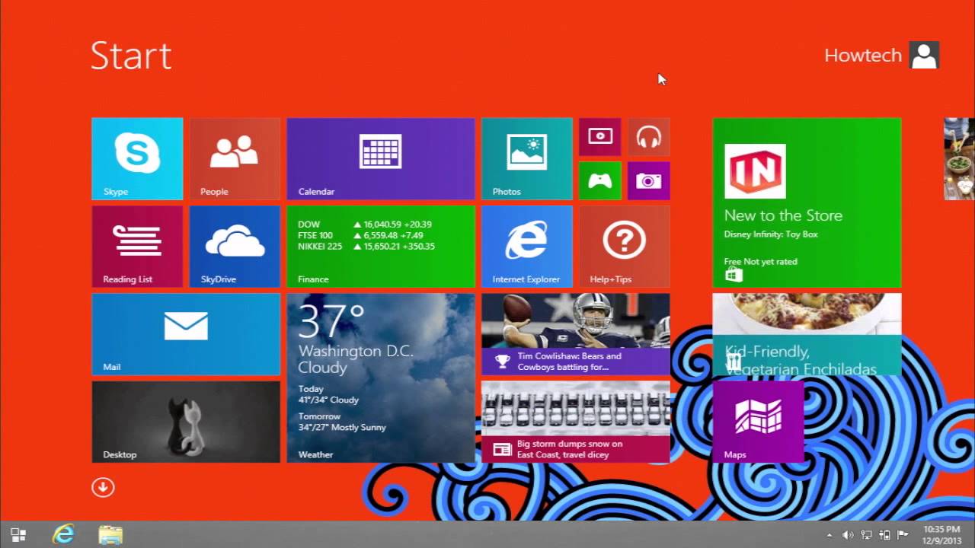Open the Mail tile
The image size is (975, 548).
(x=186, y=334)
